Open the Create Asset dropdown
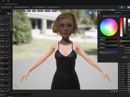 point(7,7)
